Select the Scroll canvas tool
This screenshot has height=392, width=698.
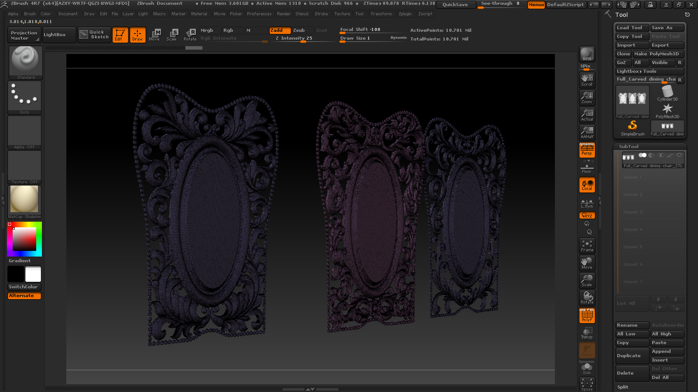click(587, 80)
